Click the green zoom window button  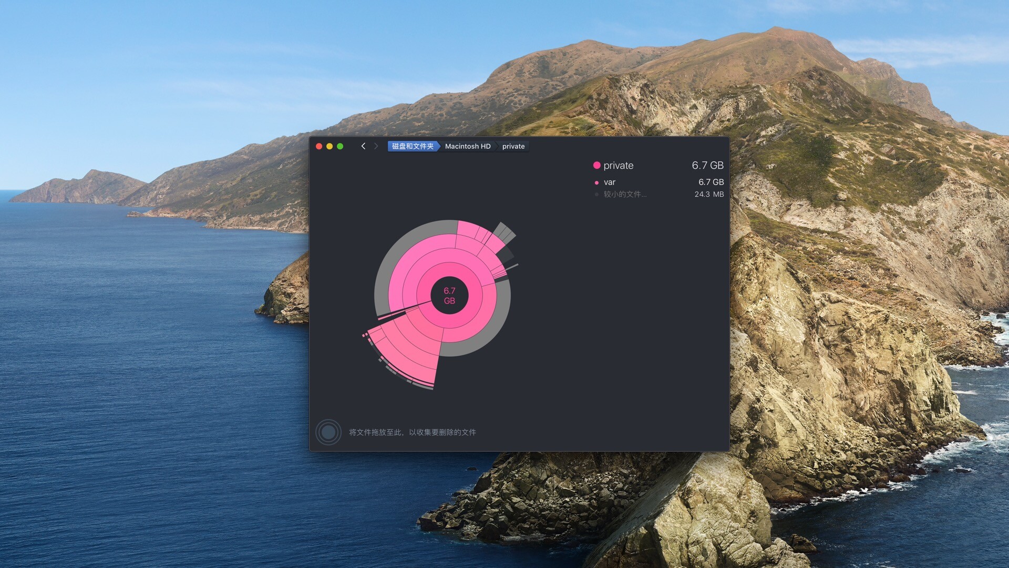click(340, 146)
